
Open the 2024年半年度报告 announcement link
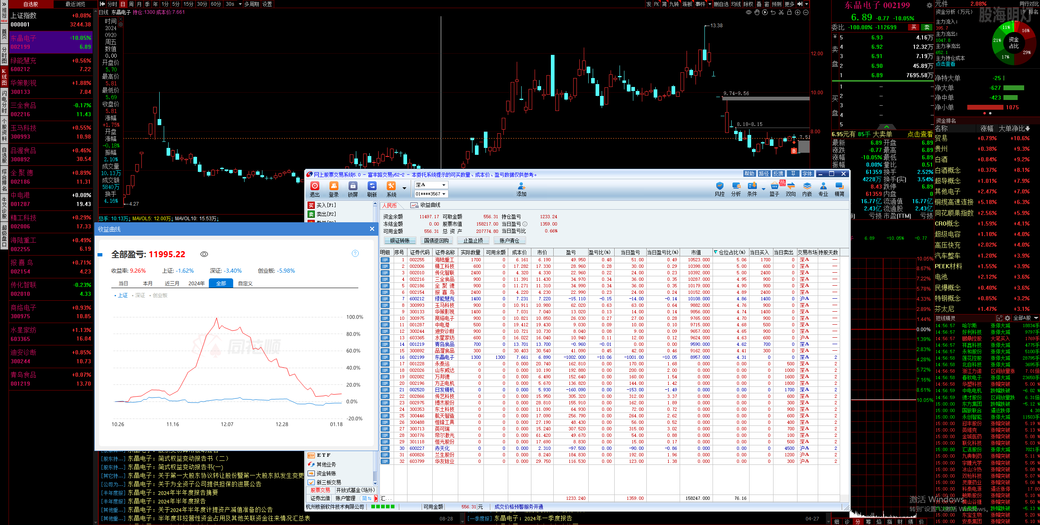point(182,501)
